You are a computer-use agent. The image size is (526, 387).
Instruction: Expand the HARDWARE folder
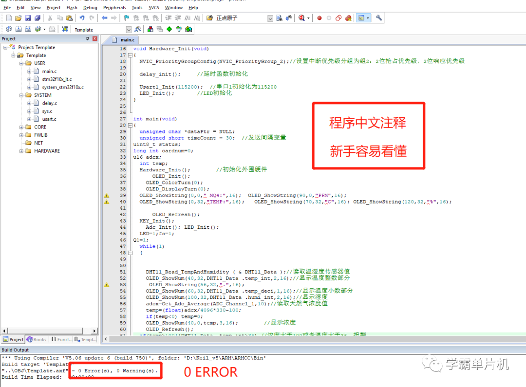tap(21, 151)
